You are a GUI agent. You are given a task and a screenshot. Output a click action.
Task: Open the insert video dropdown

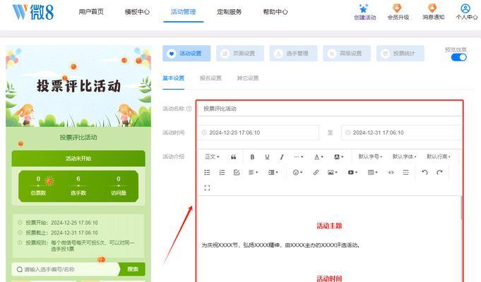[352, 173]
